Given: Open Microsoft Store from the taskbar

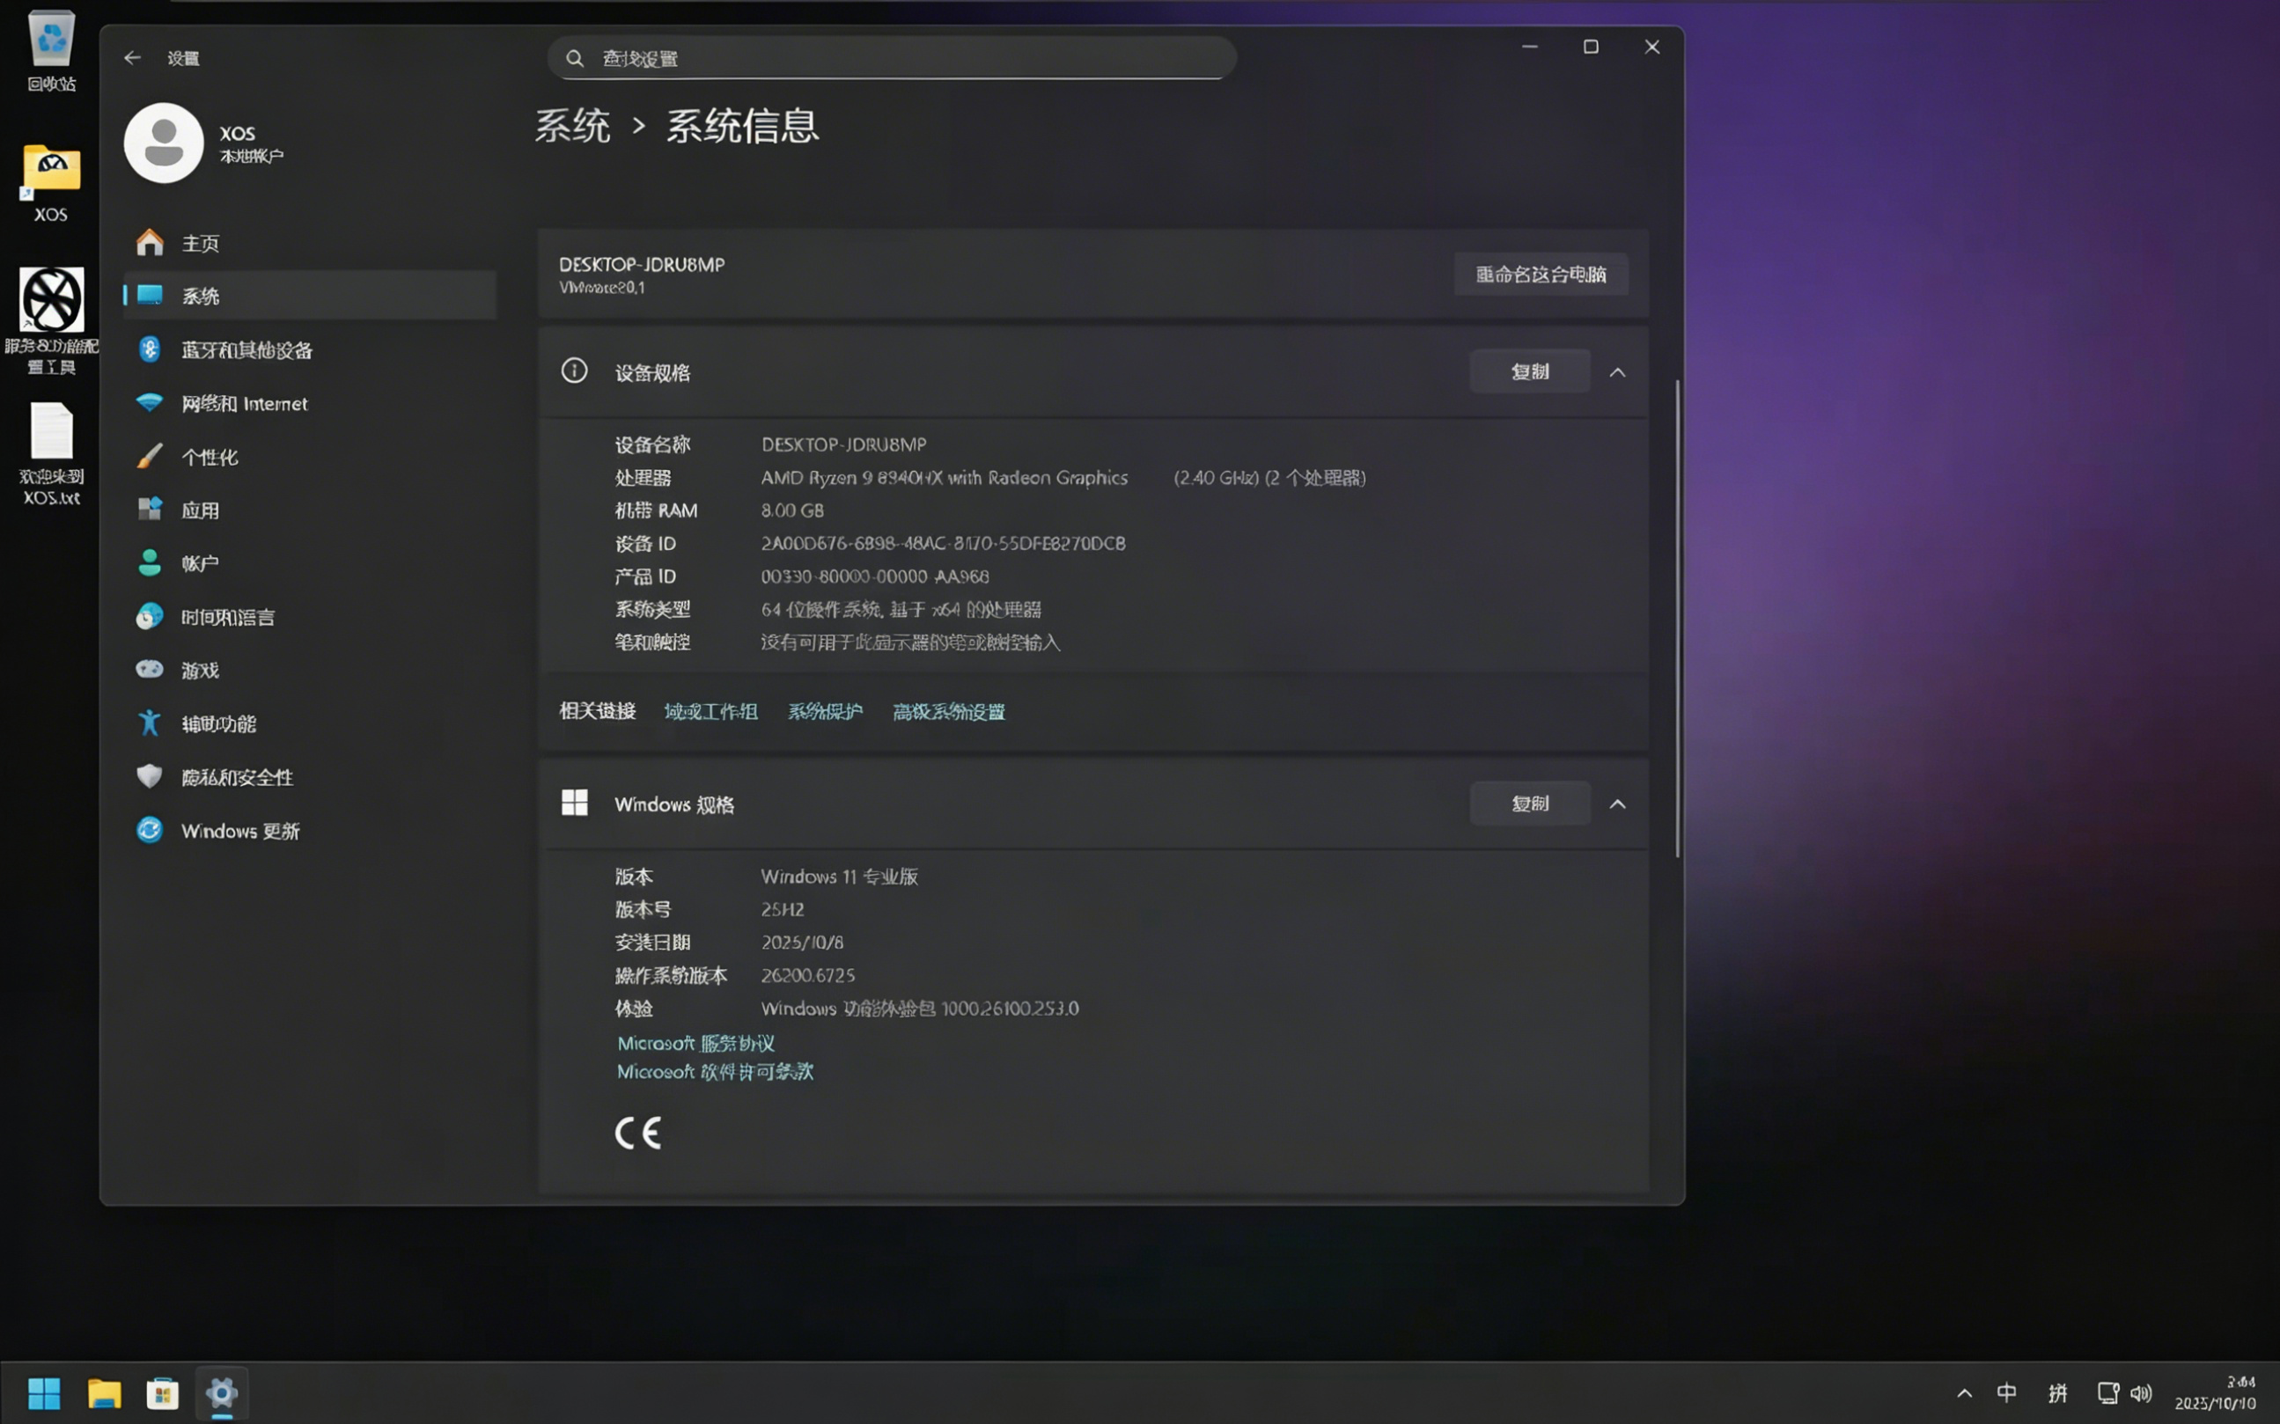Looking at the screenshot, I should pyautogui.click(x=163, y=1393).
